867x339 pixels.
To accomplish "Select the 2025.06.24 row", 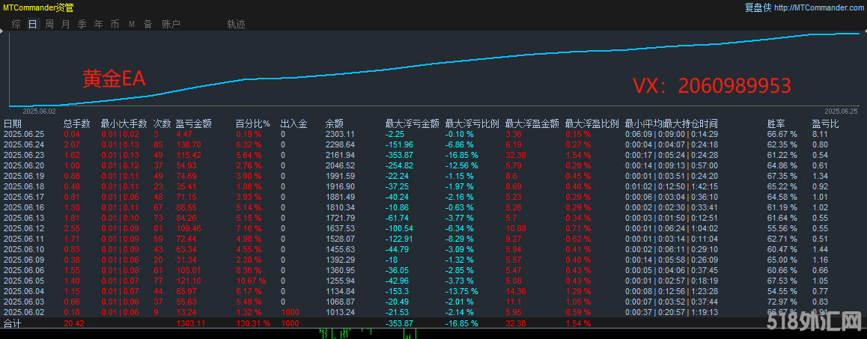I will point(433,144).
